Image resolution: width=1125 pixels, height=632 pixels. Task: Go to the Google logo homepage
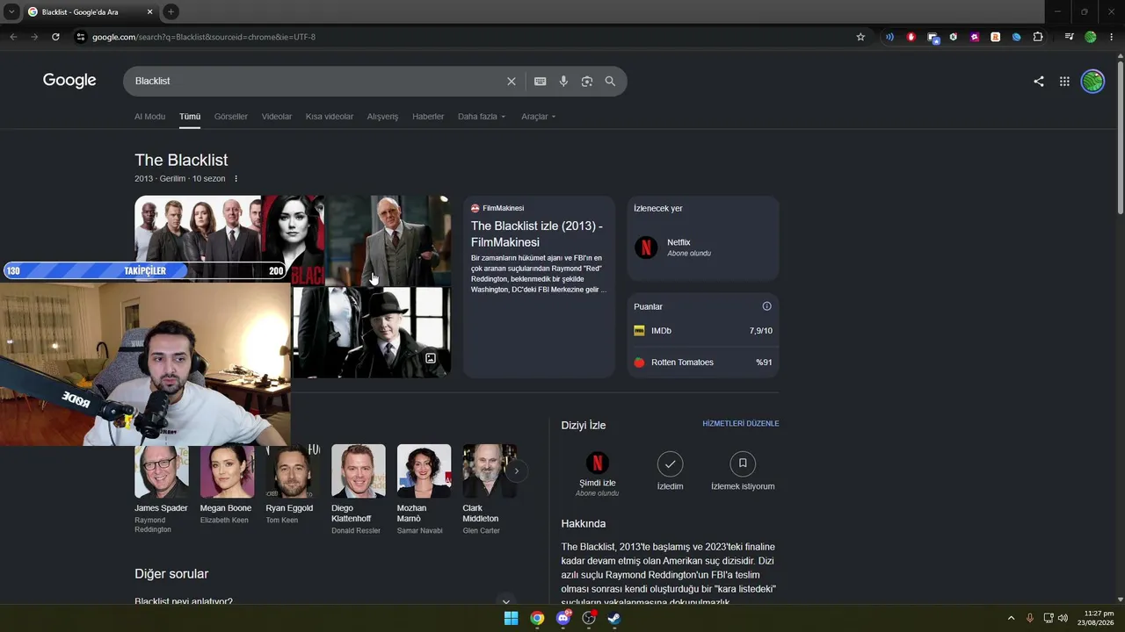(x=69, y=81)
